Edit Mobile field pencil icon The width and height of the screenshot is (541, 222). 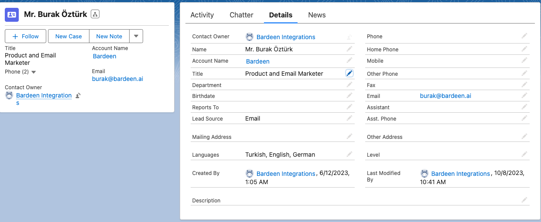click(x=524, y=60)
